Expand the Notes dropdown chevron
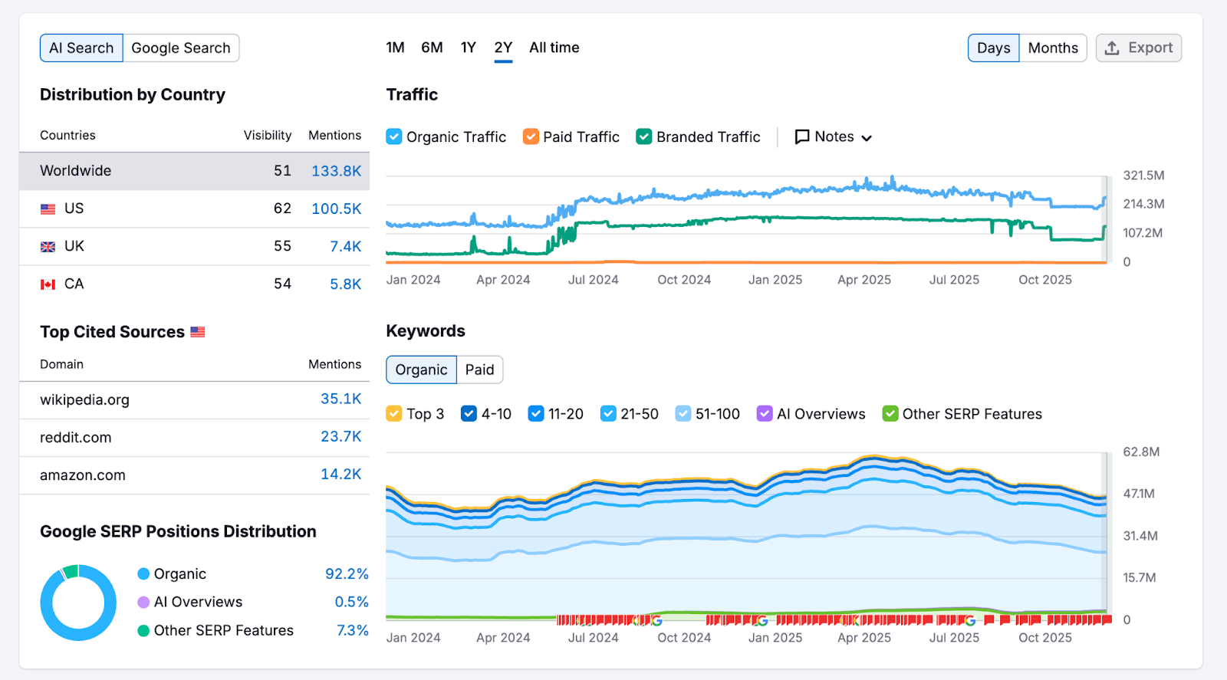Viewport: 1227px width, 680px height. click(867, 138)
